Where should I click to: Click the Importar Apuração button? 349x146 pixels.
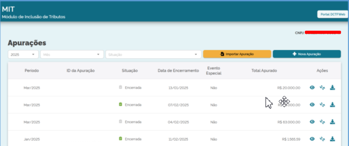click(x=237, y=54)
